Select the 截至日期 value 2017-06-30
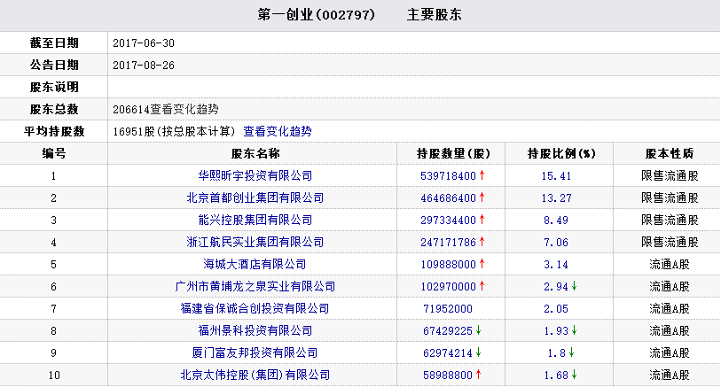The height and width of the screenshot is (387, 721). pos(144,43)
